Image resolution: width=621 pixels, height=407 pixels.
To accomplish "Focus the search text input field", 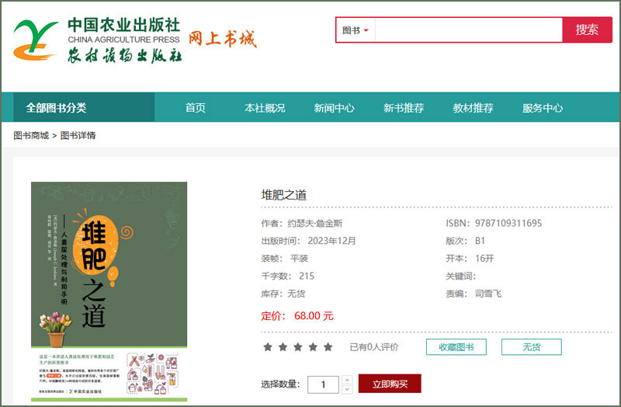I will click(469, 30).
